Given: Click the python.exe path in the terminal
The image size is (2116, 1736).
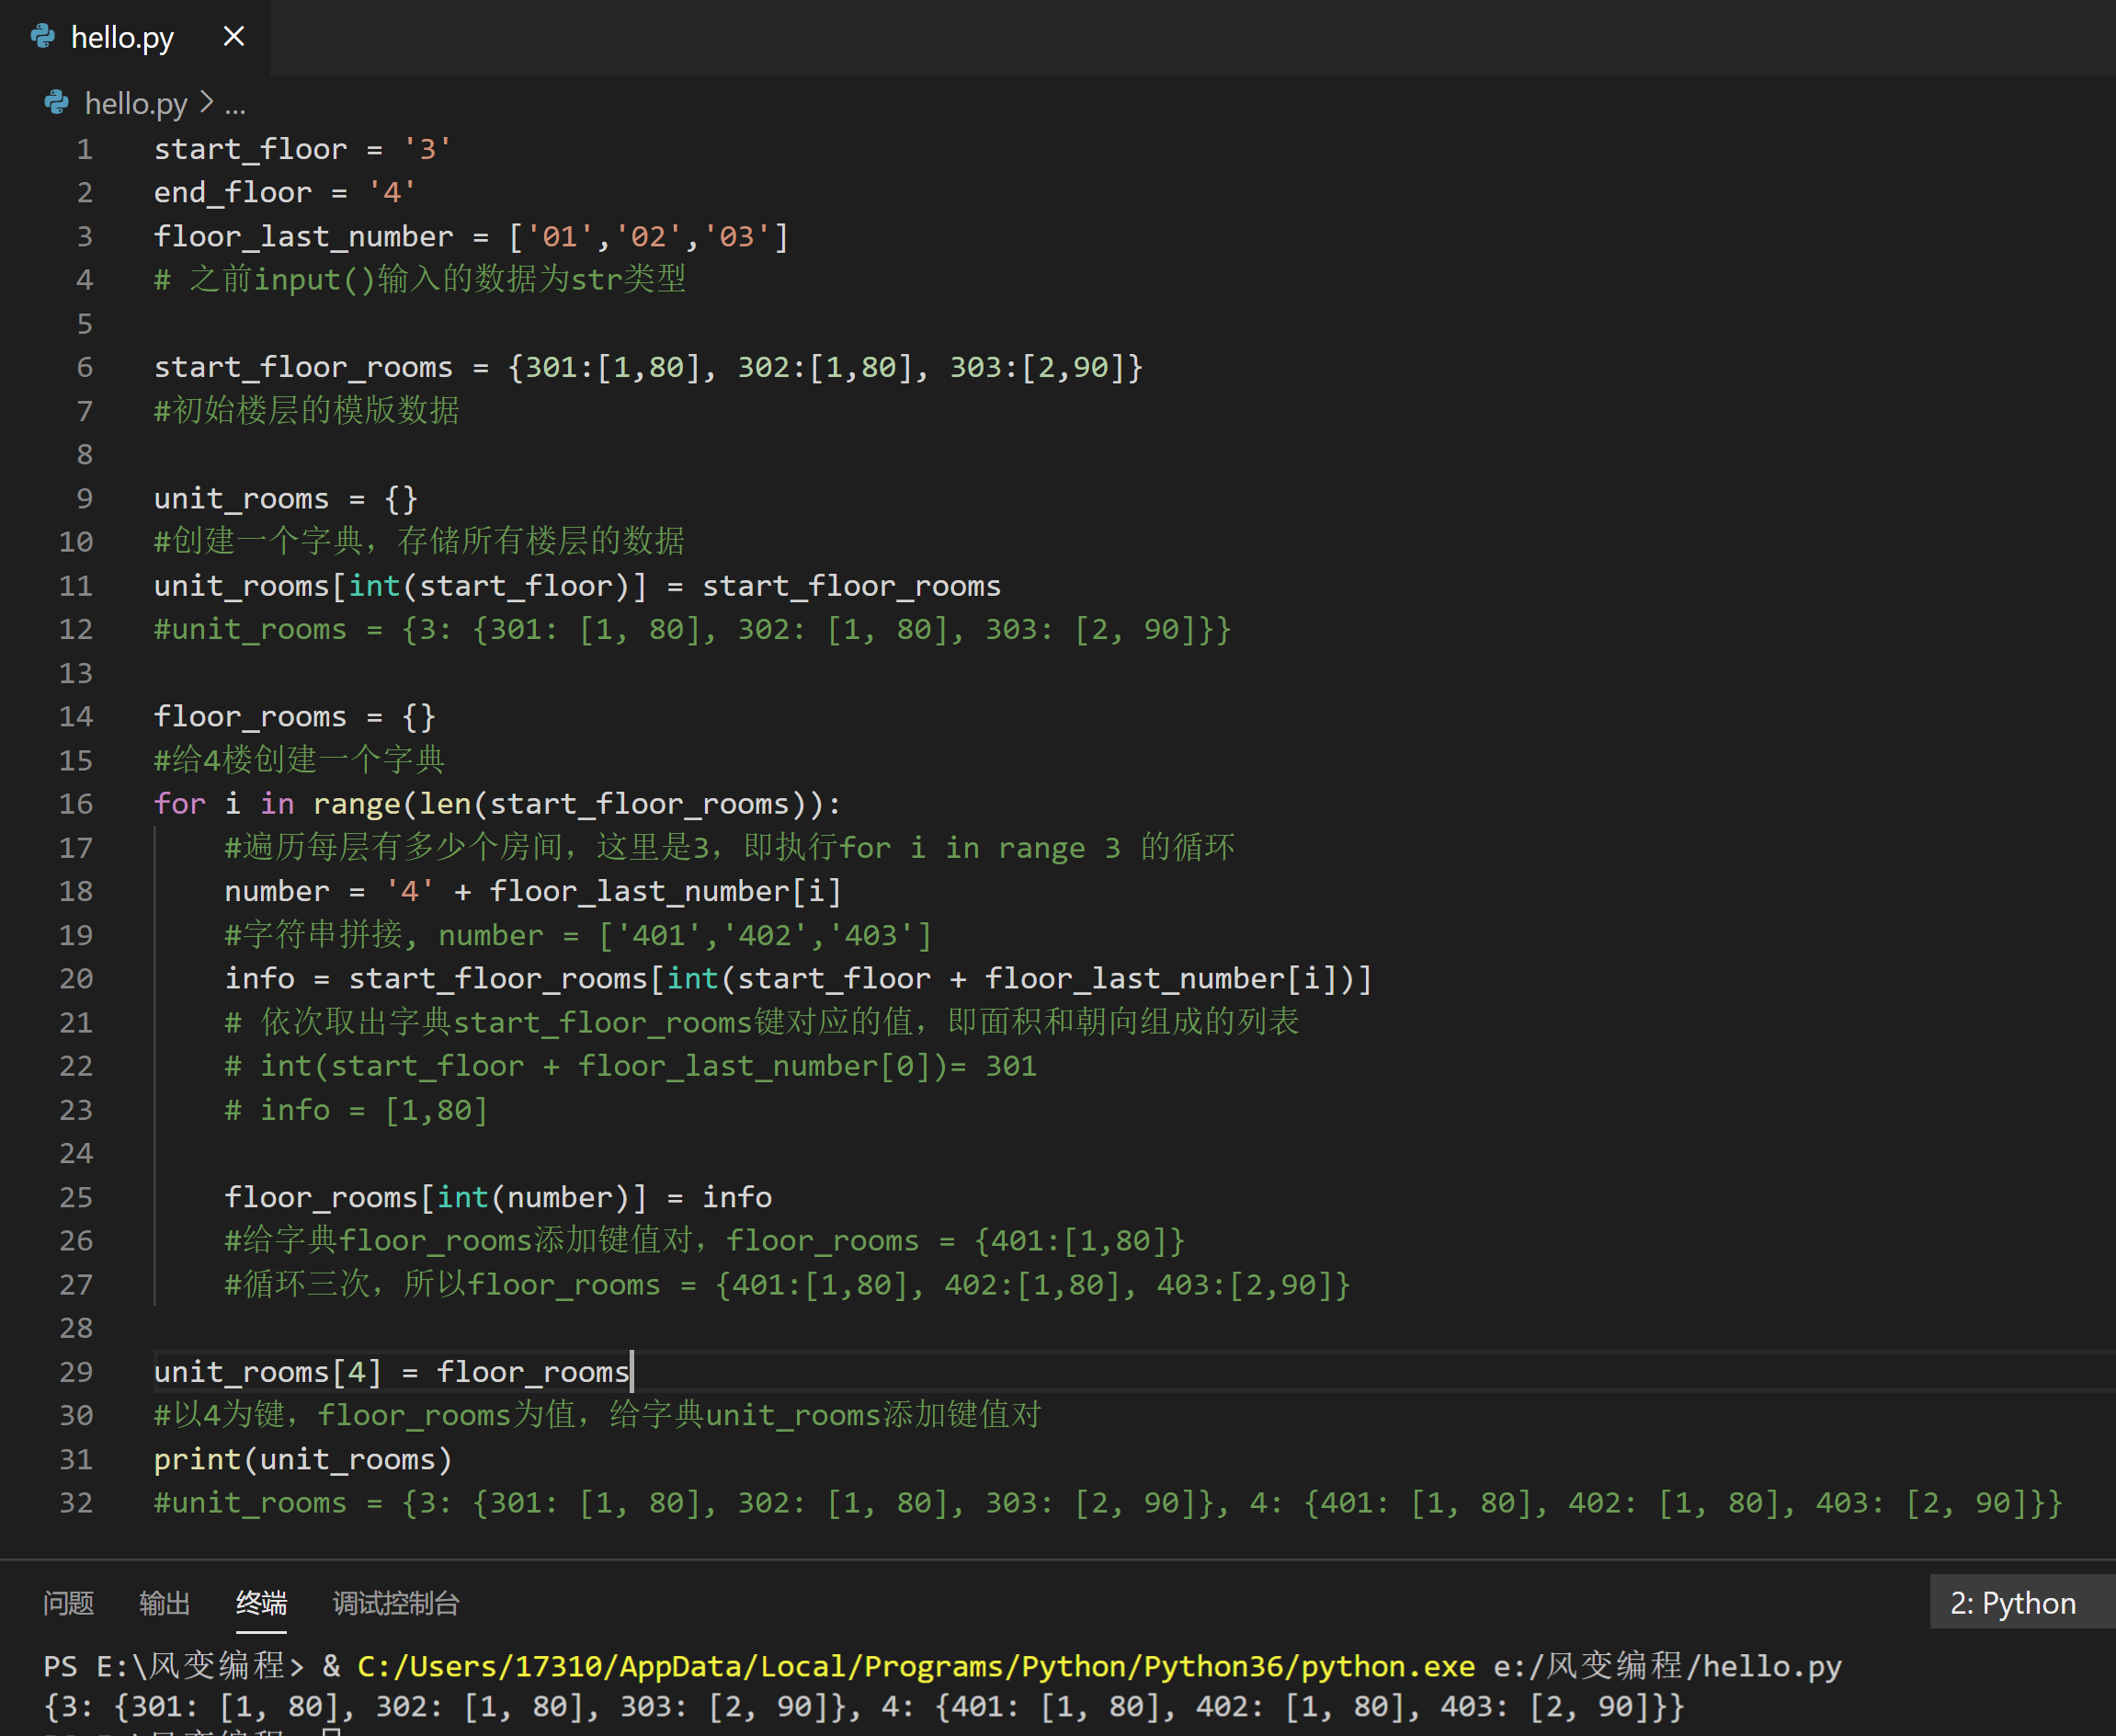Looking at the screenshot, I should 916,1666.
